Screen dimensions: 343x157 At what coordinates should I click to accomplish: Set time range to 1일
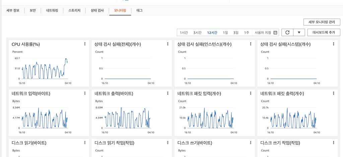225,33
